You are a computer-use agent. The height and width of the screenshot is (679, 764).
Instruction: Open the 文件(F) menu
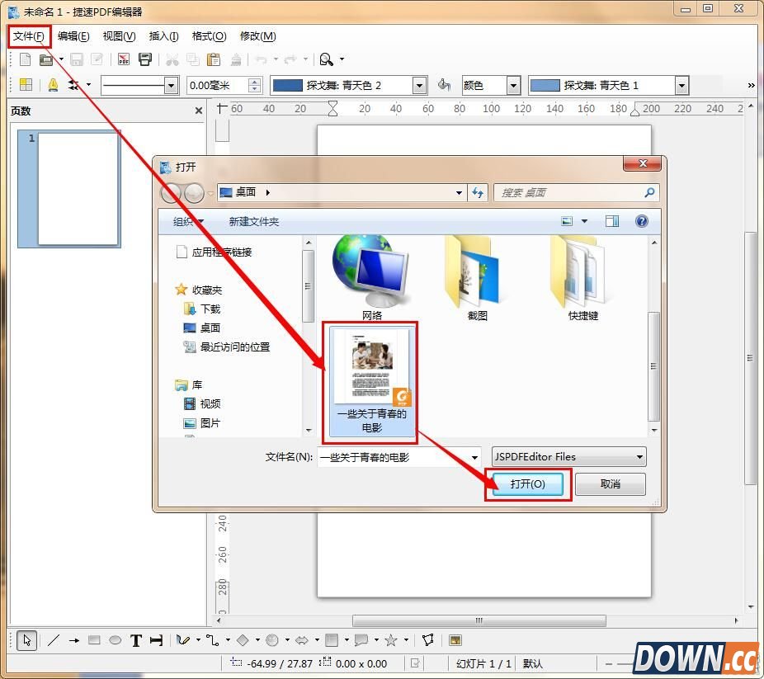click(x=29, y=36)
